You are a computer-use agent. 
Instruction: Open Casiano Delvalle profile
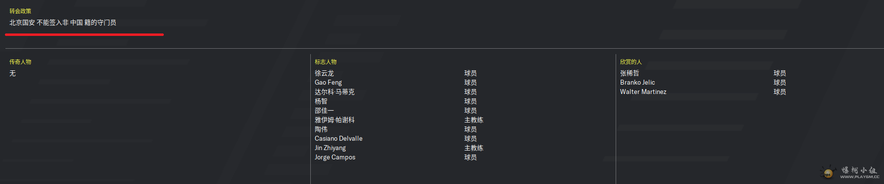click(338, 139)
